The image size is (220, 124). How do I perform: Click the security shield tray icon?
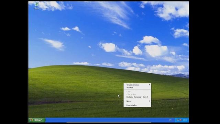(x=177, y=120)
